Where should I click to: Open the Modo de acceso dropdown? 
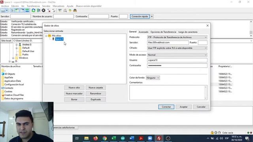177,55
